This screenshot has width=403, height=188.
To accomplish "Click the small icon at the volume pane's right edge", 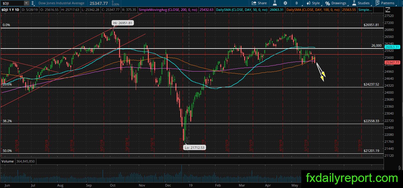I will 400,168.
